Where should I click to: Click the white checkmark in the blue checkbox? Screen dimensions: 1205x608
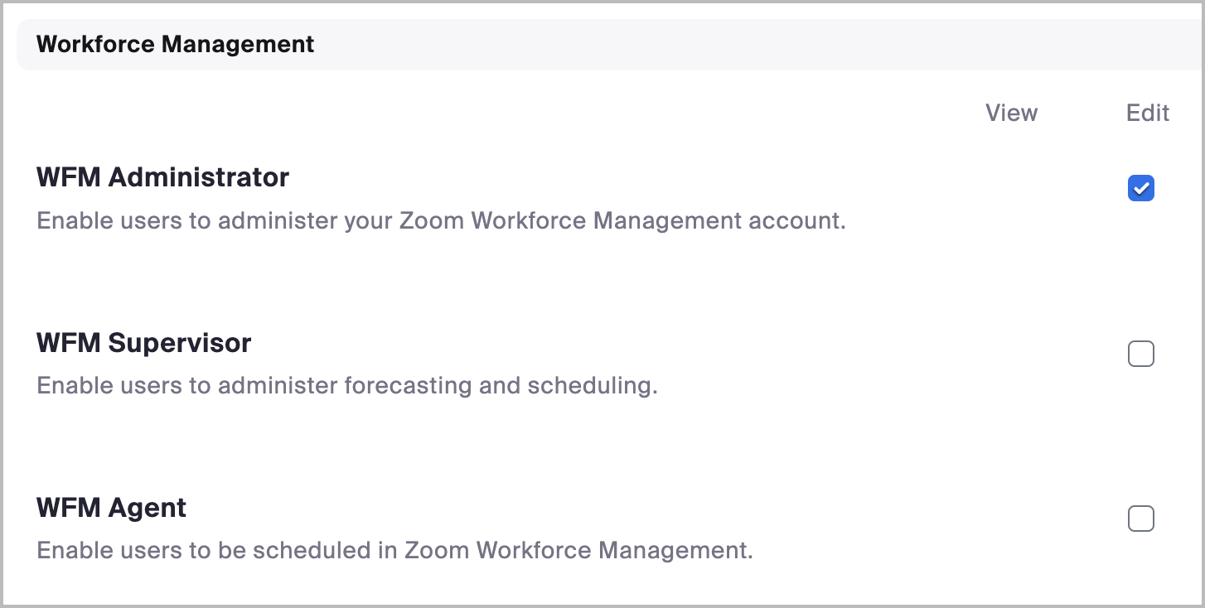[1141, 189]
